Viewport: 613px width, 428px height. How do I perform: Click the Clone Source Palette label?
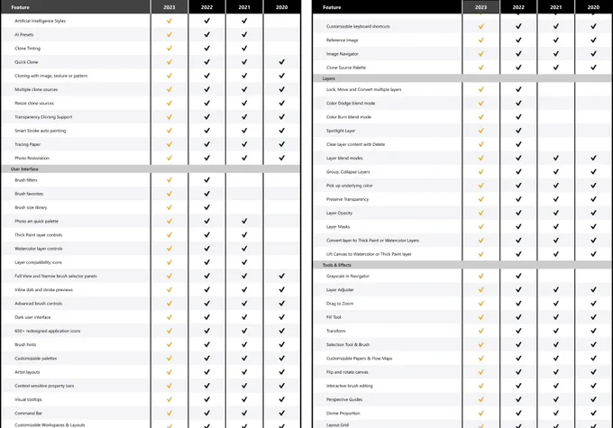coord(346,68)
